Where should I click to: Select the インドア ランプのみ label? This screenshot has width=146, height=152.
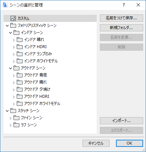38,54
